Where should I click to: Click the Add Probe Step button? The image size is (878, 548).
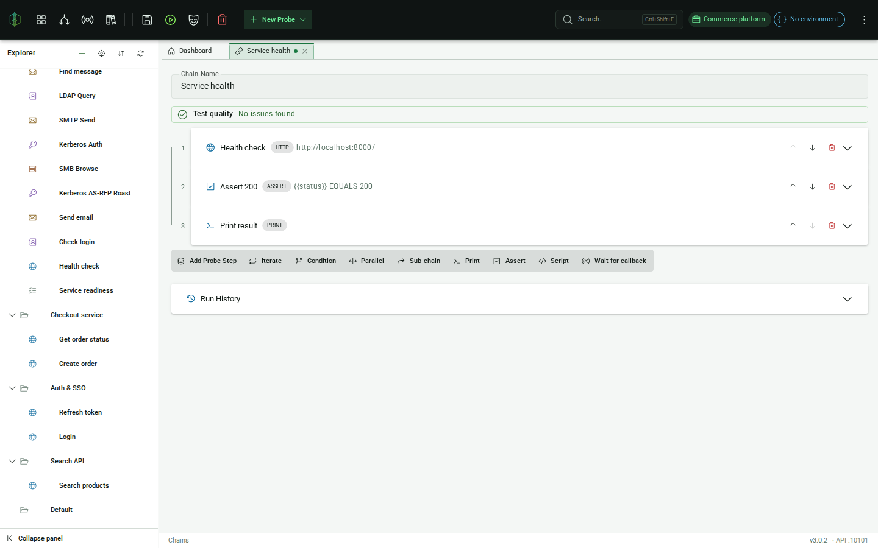click(207, 261)
